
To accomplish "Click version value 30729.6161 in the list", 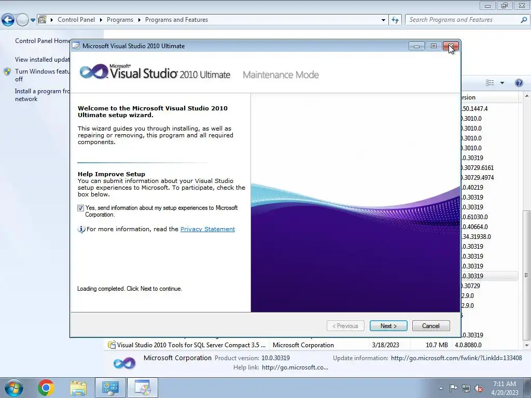I will click(x=478, y=168).
